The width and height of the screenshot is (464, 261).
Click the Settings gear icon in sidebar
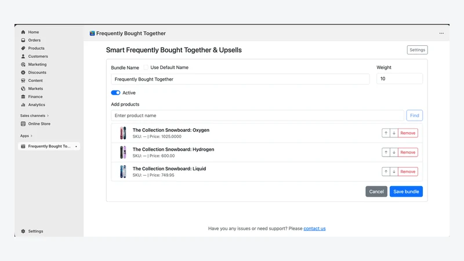23,231
